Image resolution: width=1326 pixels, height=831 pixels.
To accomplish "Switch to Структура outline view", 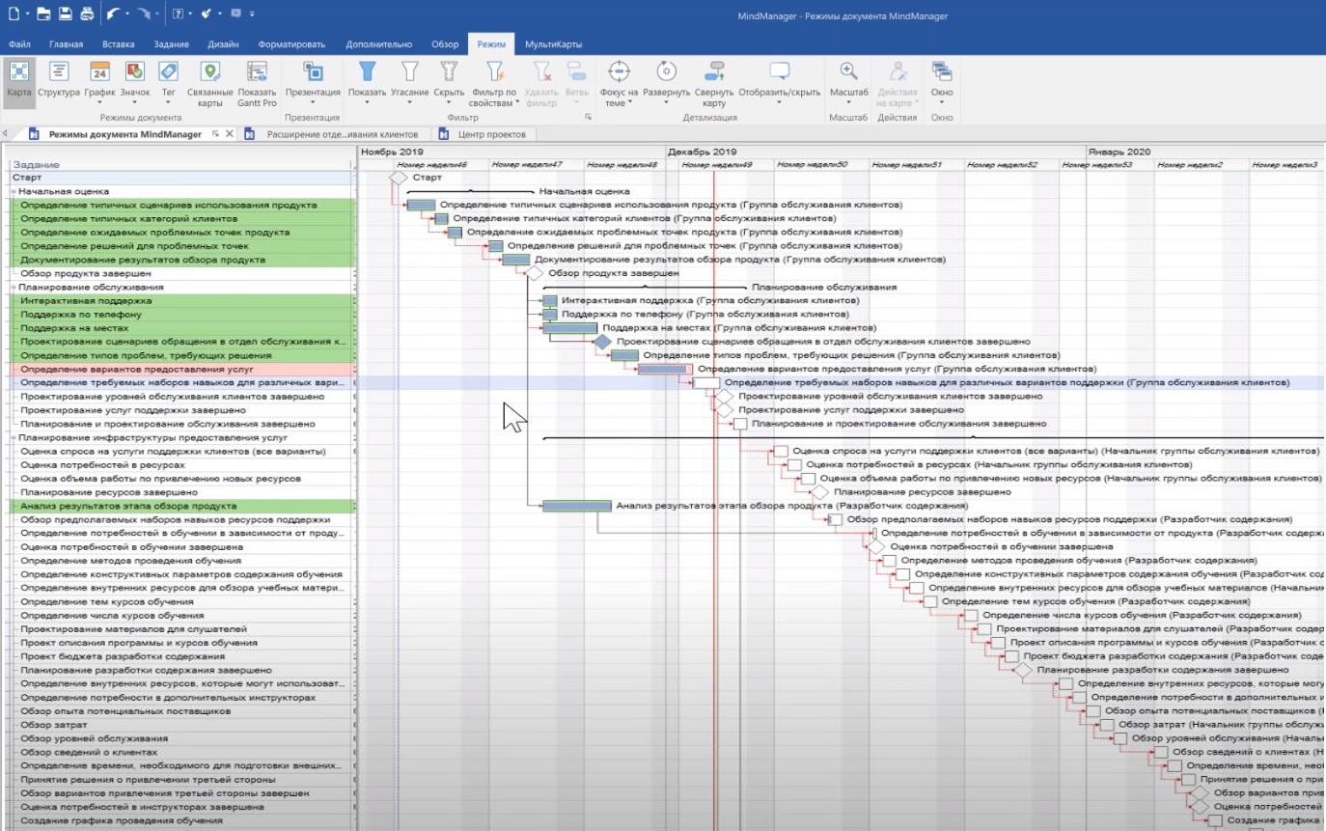I will click(59, 79).
